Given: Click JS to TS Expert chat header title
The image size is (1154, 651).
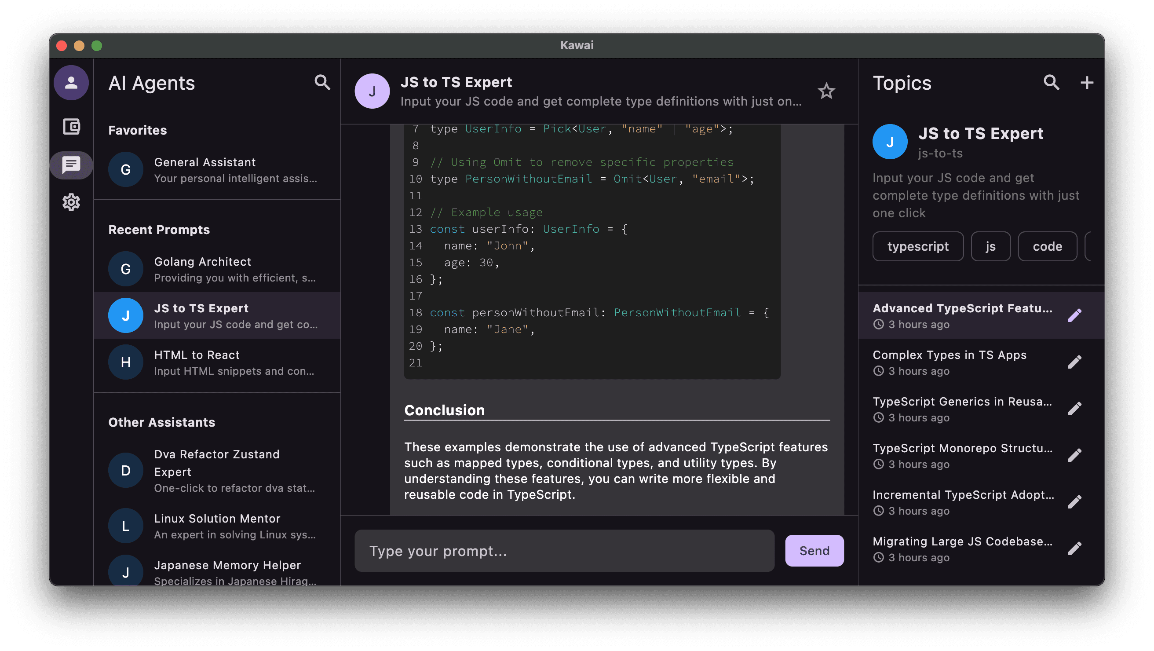Looking at the screenshot, I should pos(456,82).
